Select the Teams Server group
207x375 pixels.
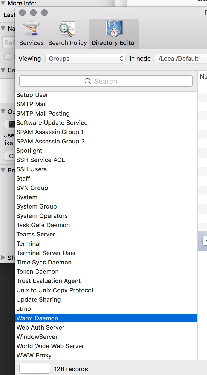point(106,234)
